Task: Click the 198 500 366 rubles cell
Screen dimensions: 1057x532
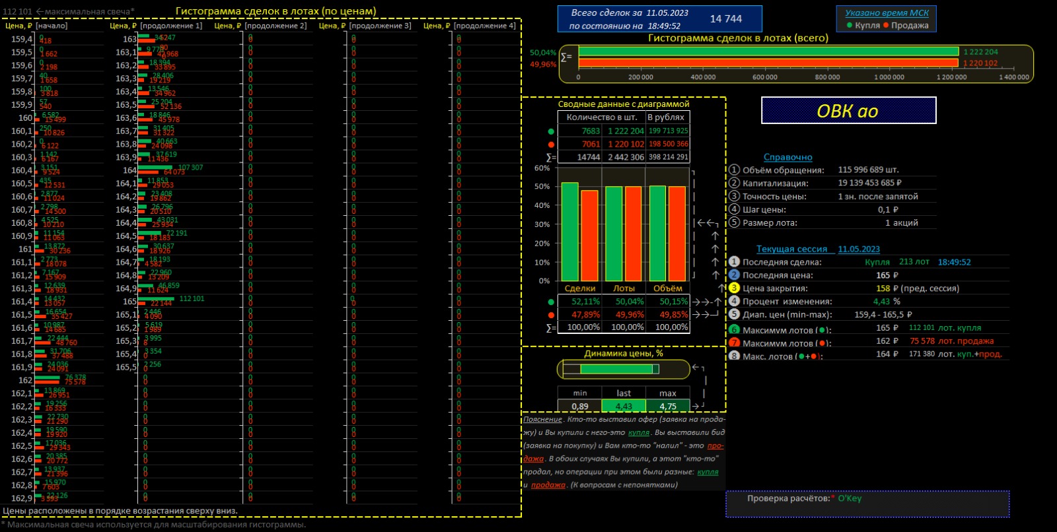Action: coord(668,144)
